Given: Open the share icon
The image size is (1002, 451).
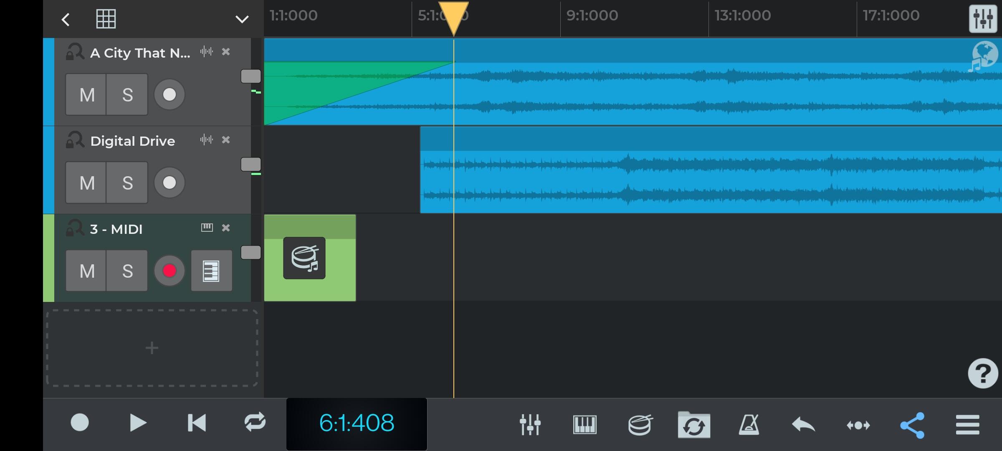Looking at the screenshot, I should click(912, 424).
